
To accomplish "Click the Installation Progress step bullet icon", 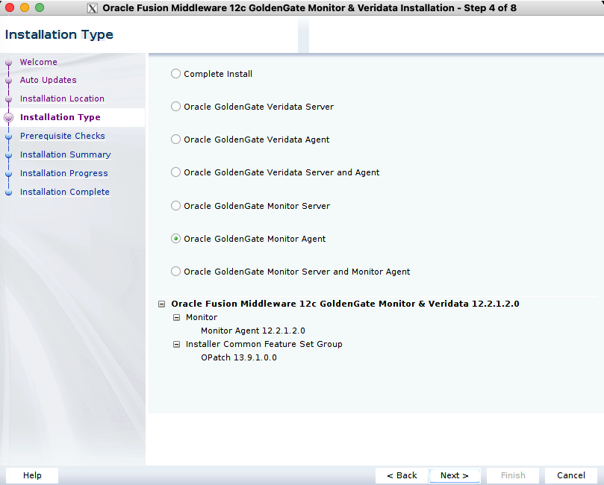I will tap(8, 174).
